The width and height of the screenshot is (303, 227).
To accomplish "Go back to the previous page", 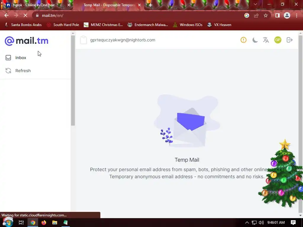I will point(7,15).
